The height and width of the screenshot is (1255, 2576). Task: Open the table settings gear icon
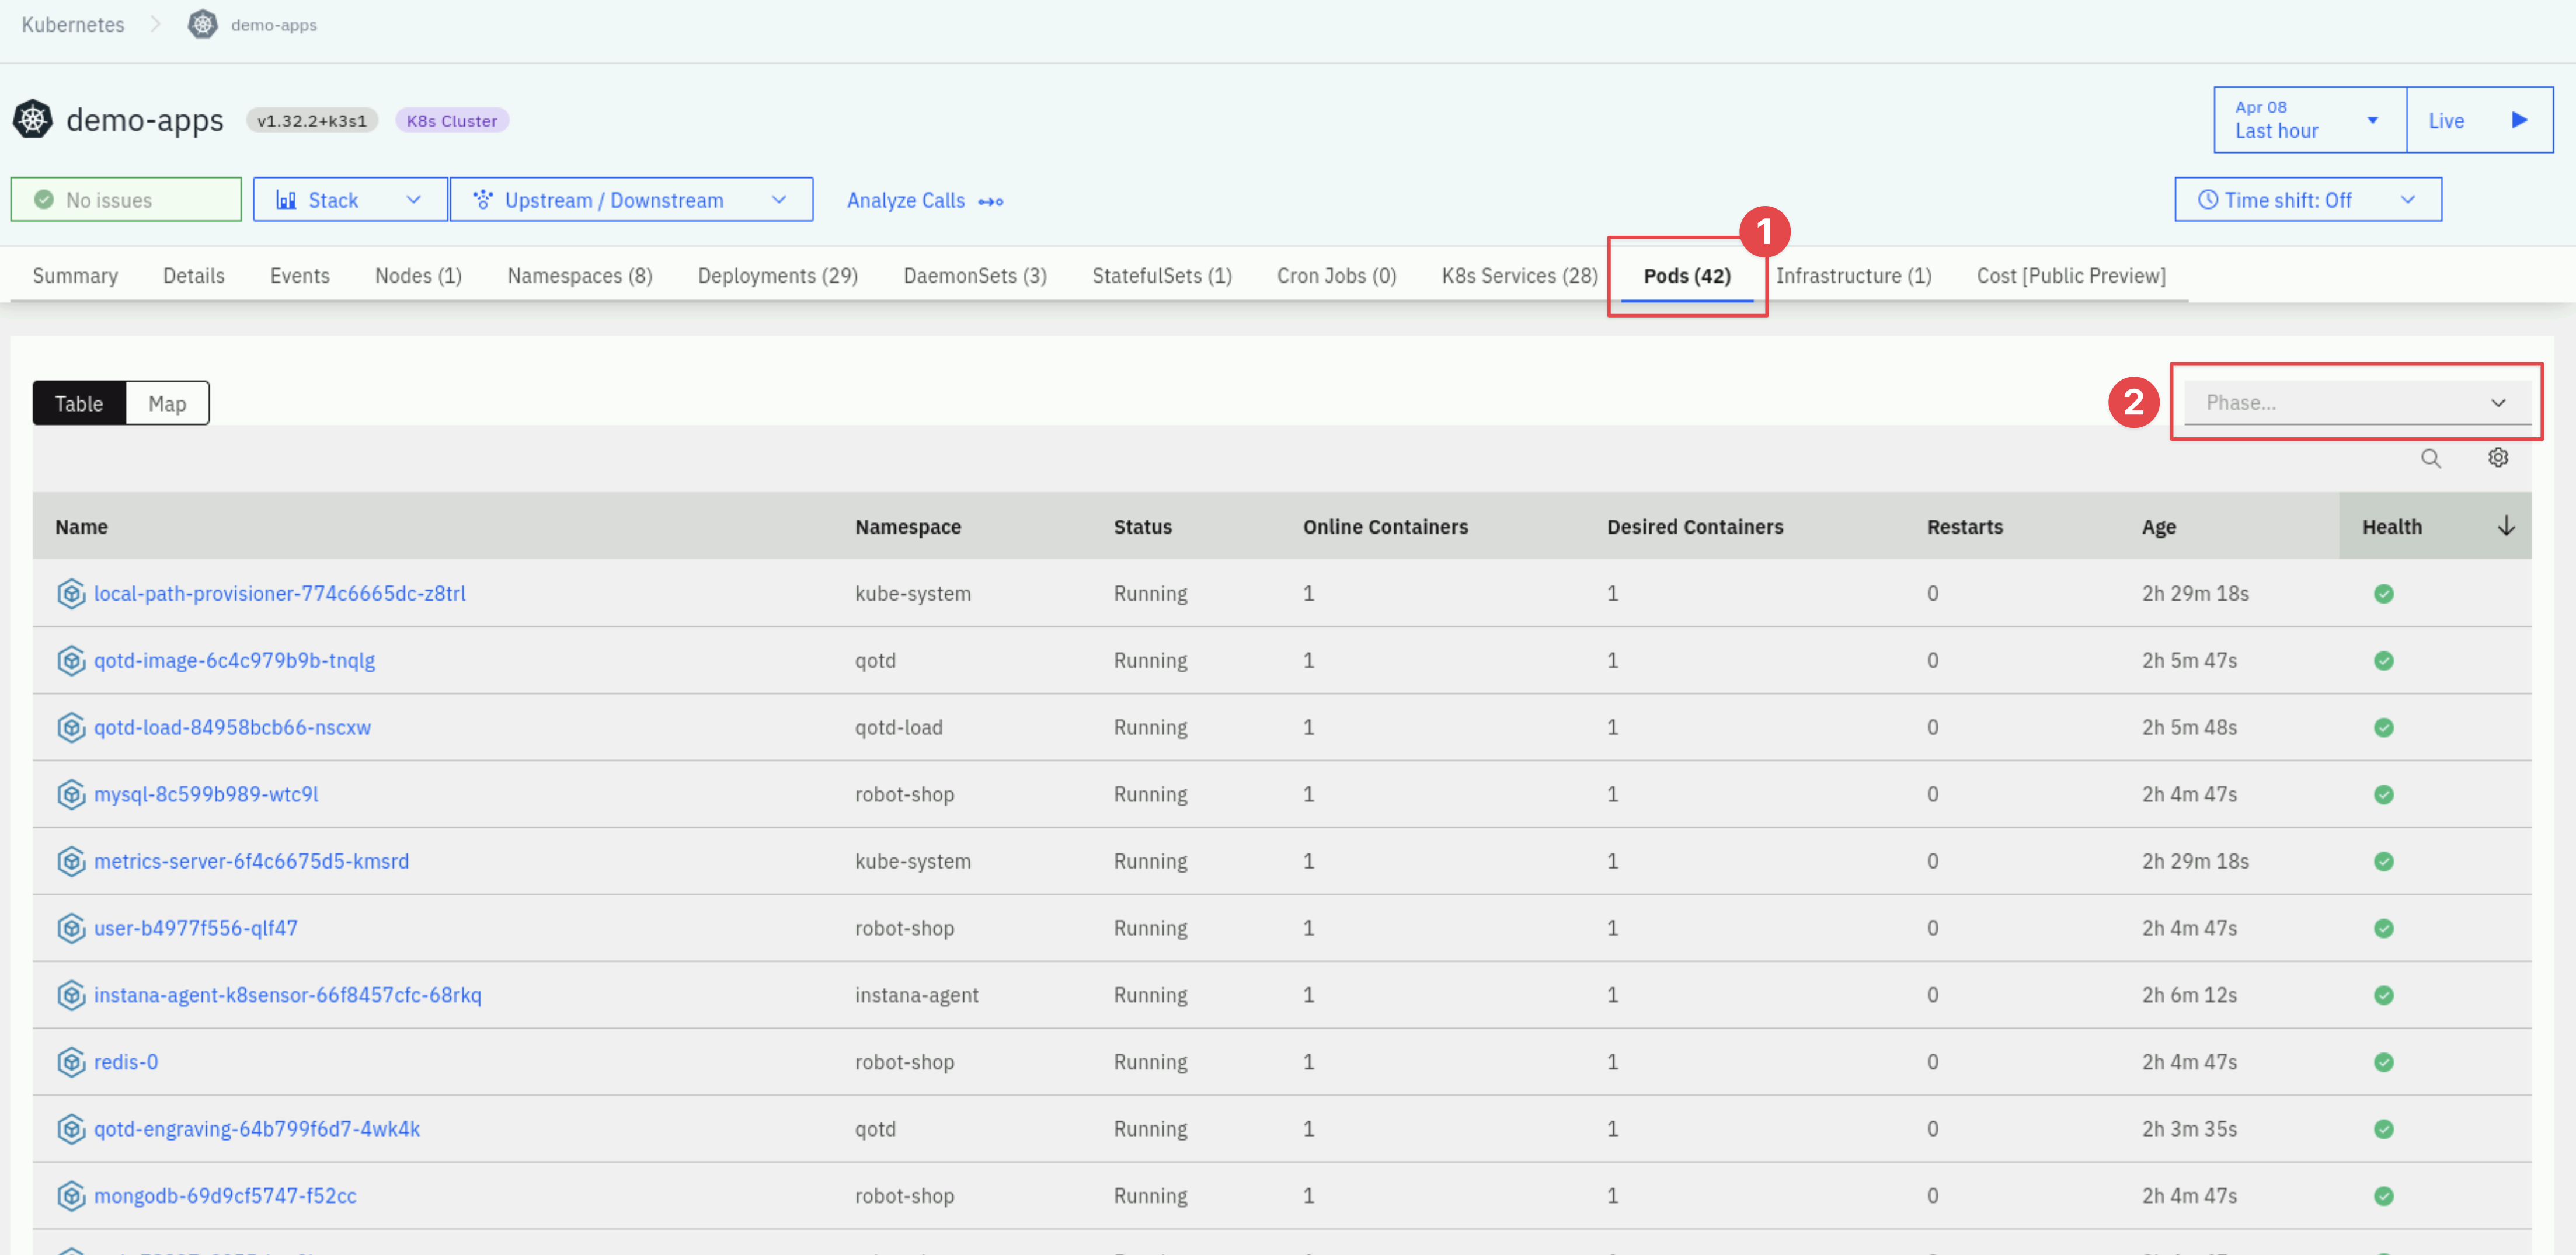tap(2498, 457)
